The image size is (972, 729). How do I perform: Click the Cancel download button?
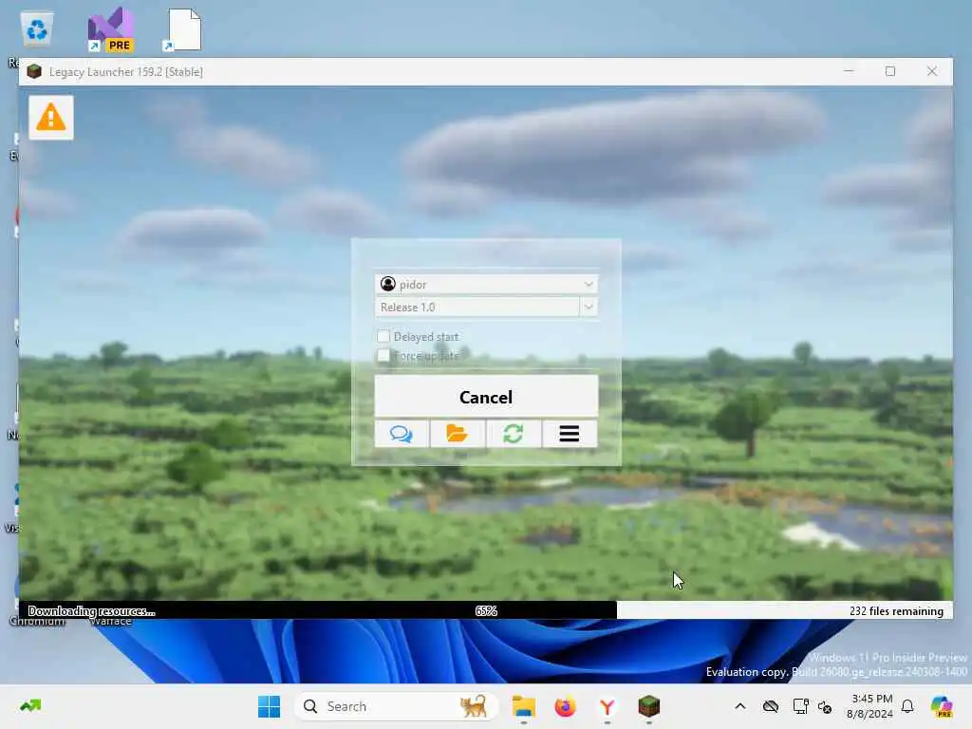486,396
